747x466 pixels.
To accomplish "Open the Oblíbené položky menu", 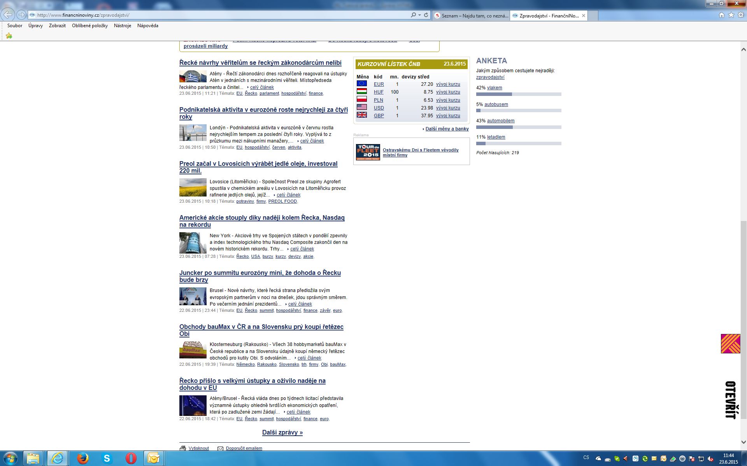I will point(90,26).
